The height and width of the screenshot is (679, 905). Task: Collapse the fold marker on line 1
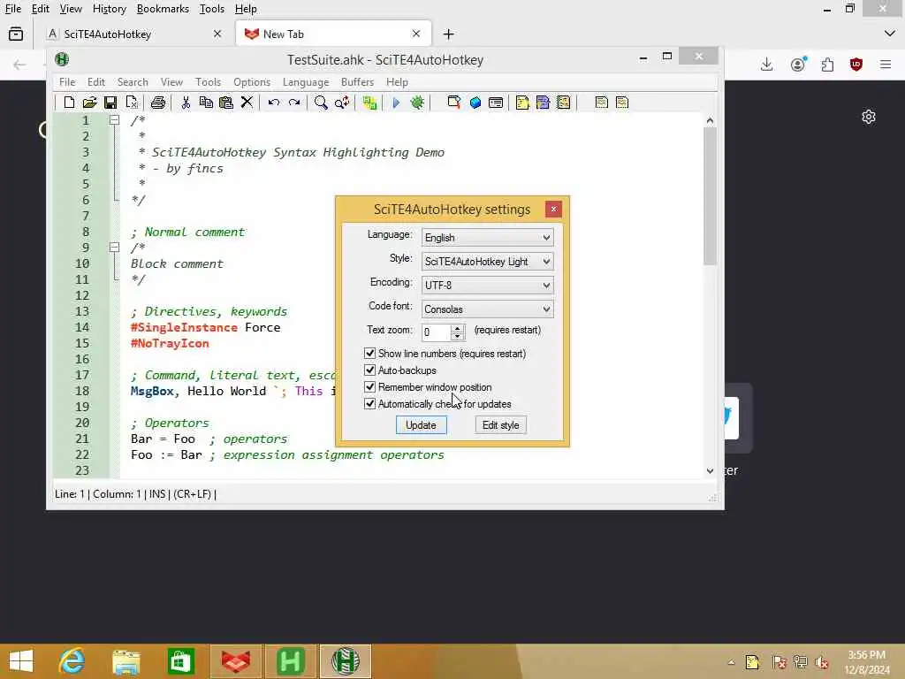coord(114,120)
